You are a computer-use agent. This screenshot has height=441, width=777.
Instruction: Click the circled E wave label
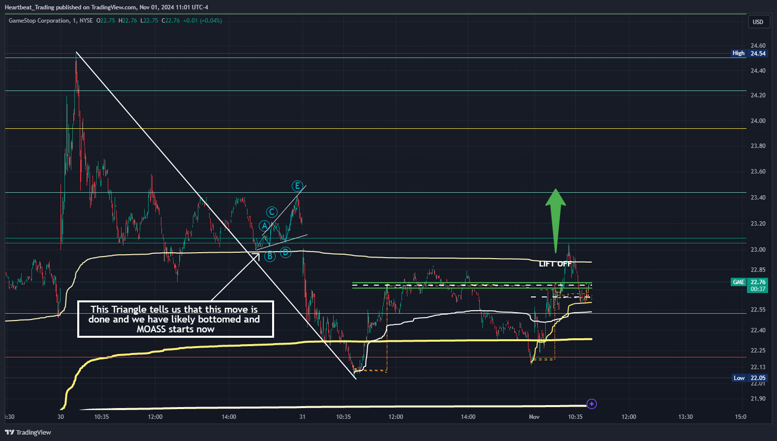[x=297, y=186]
